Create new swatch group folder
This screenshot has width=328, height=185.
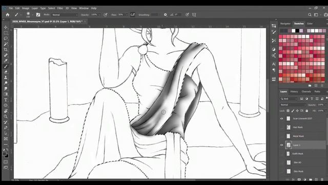310,86
